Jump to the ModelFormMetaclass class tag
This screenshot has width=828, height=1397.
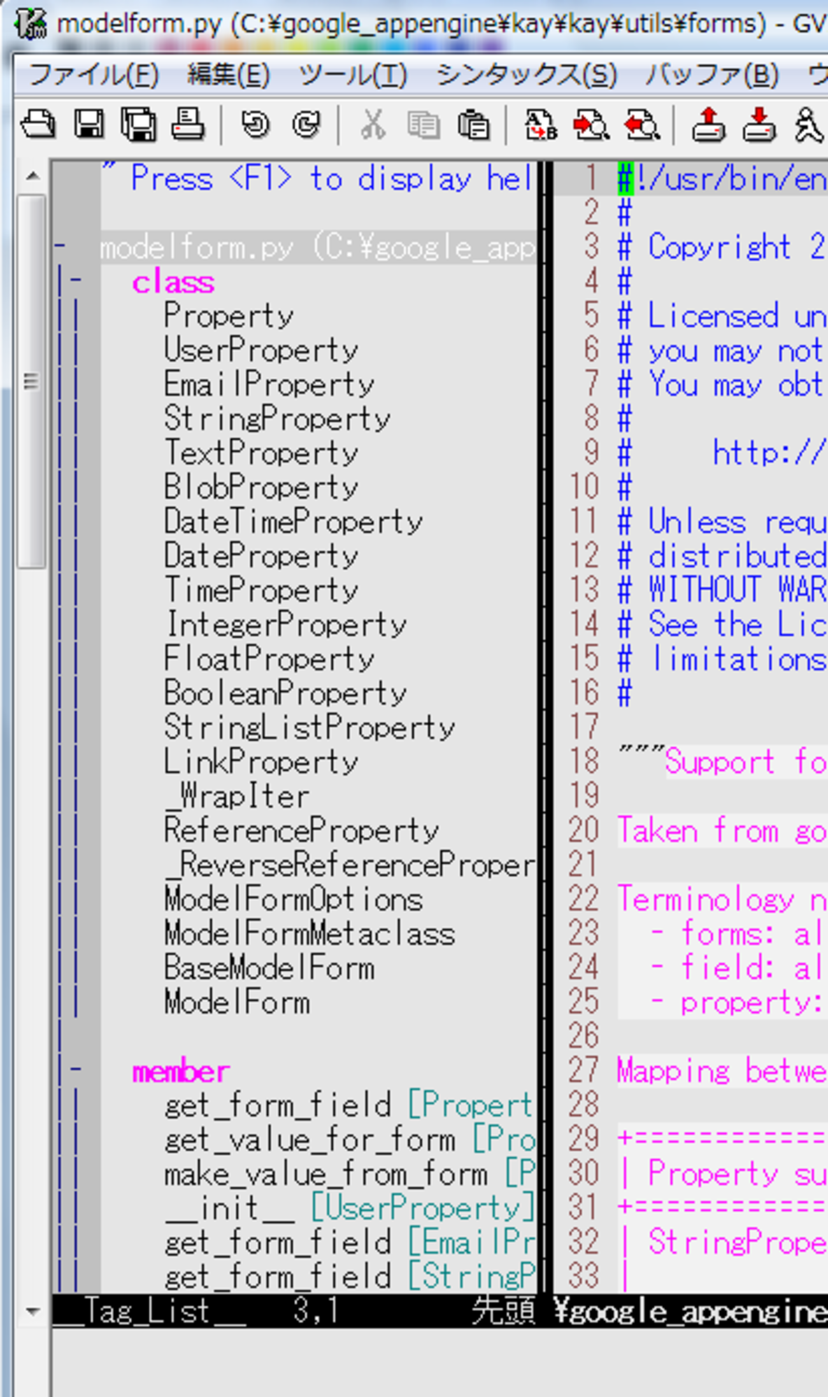(310, 935)
